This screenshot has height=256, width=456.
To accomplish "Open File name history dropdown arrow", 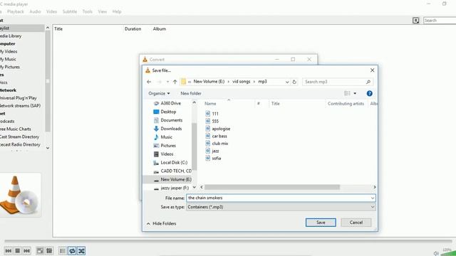I will point(373,198).
